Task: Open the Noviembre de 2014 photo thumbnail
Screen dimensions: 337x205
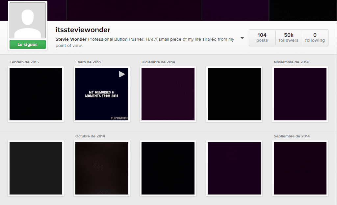Action: click(300, 94)
